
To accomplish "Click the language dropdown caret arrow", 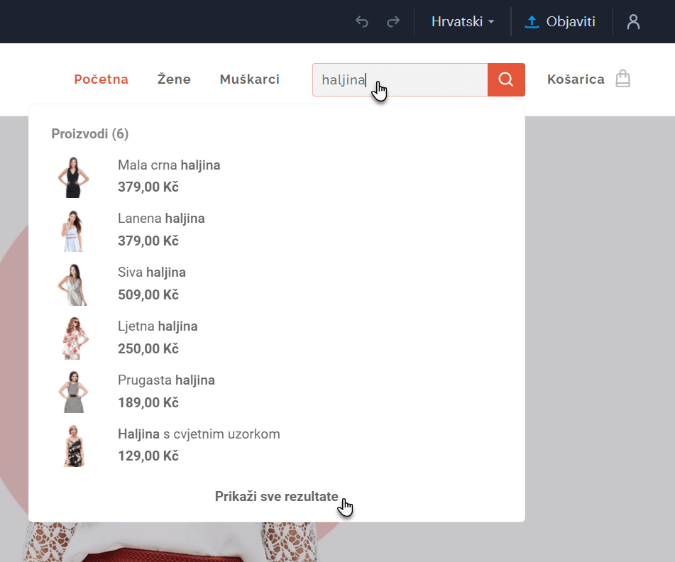I will click(x=491, y=22).
